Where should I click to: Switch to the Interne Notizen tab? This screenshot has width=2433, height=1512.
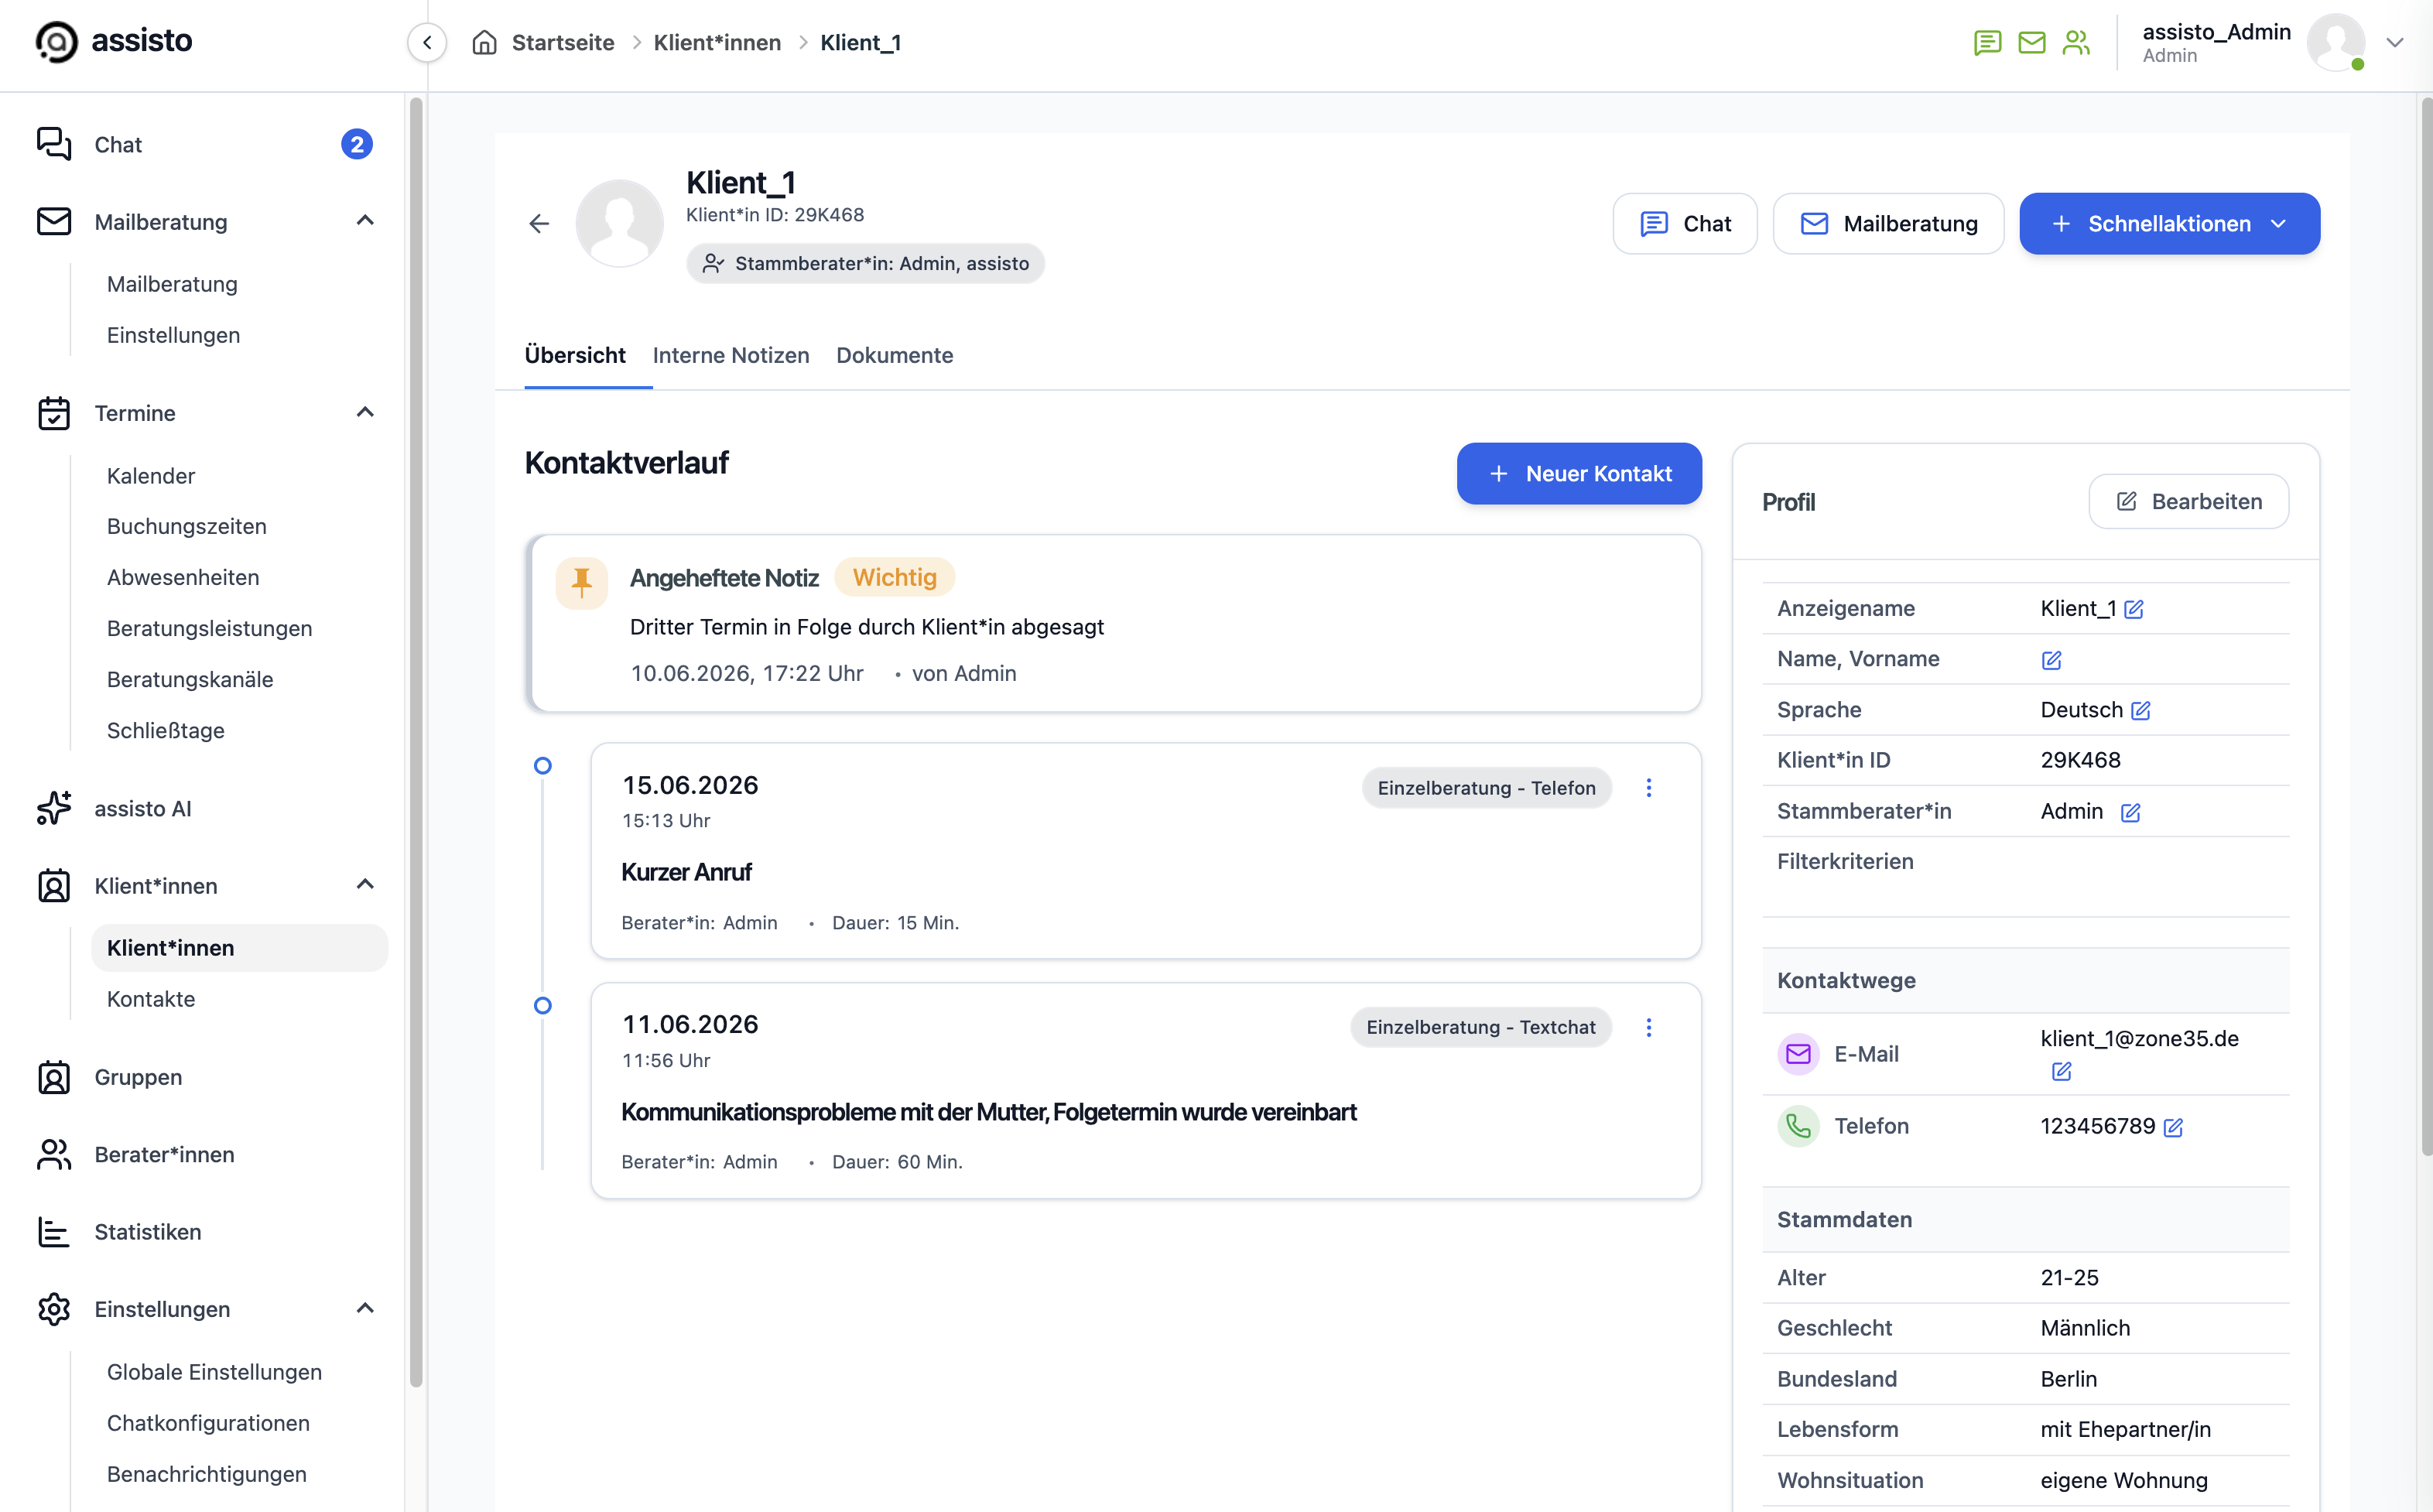click(731, 355)
